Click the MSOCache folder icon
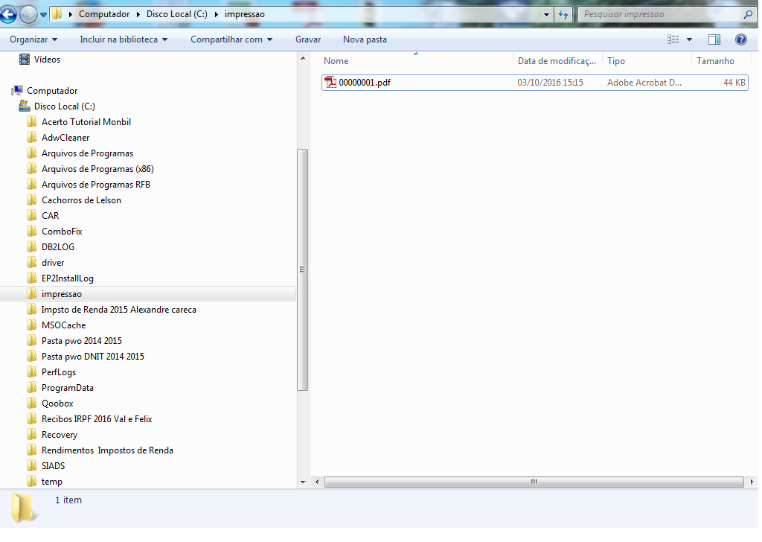 click(31, 325)
